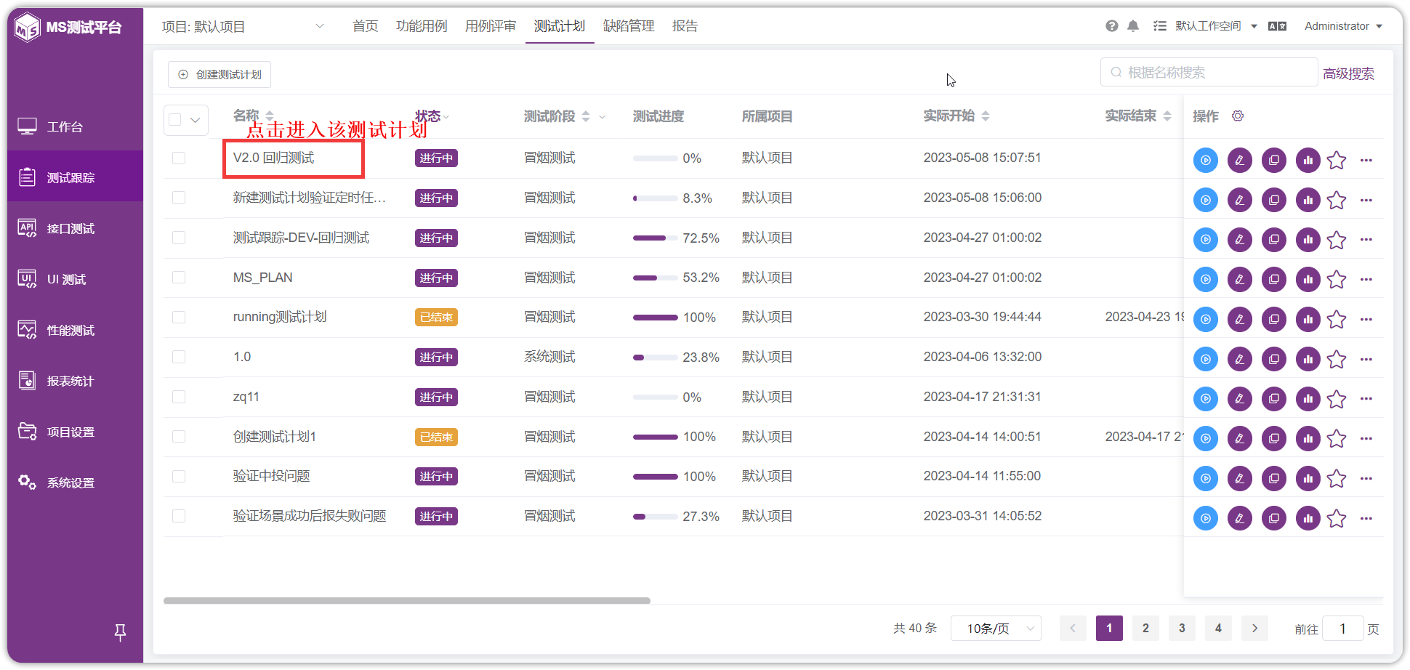Screen dimensions: 1410x670
Task: Focus the 根据名称搜索 search field
Action: (1209, 73)
